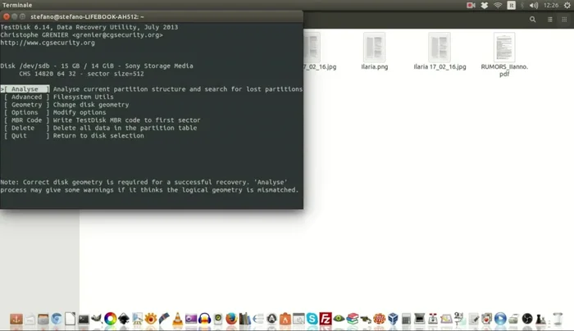Open the Dropbox indicator menu
This screenshot has height=331, width=574.
(x=485, y=5)
